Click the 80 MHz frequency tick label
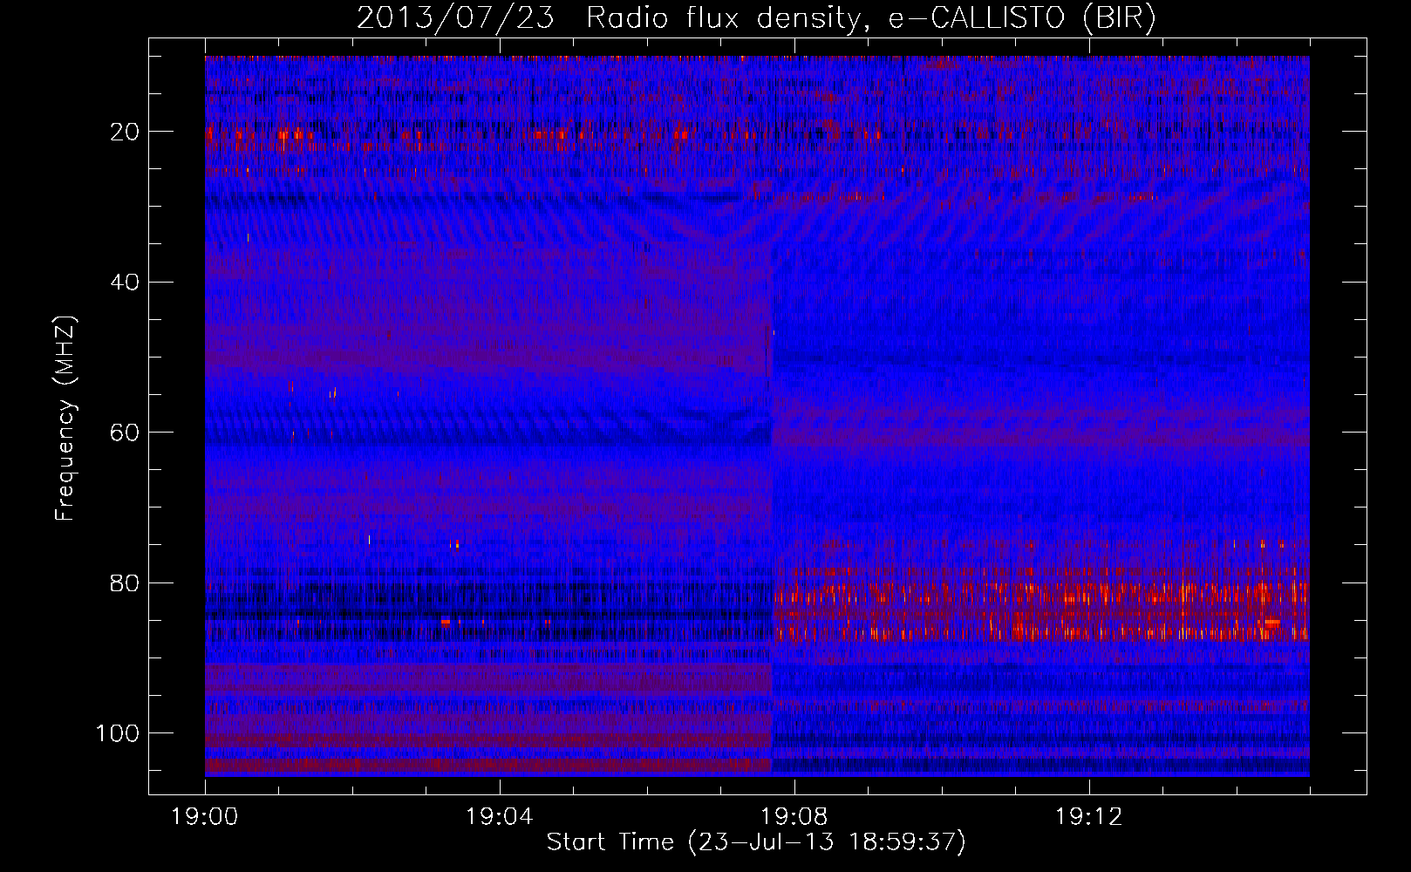1411x872 pixels. pos(126,582)
